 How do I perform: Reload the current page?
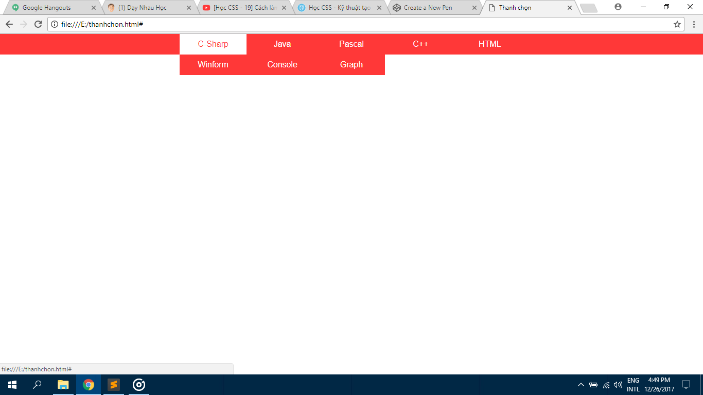point(38,24)
